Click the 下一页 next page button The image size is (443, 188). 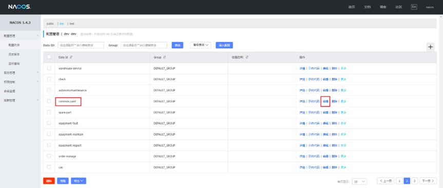pyautogui.click(x=428, y=181)
